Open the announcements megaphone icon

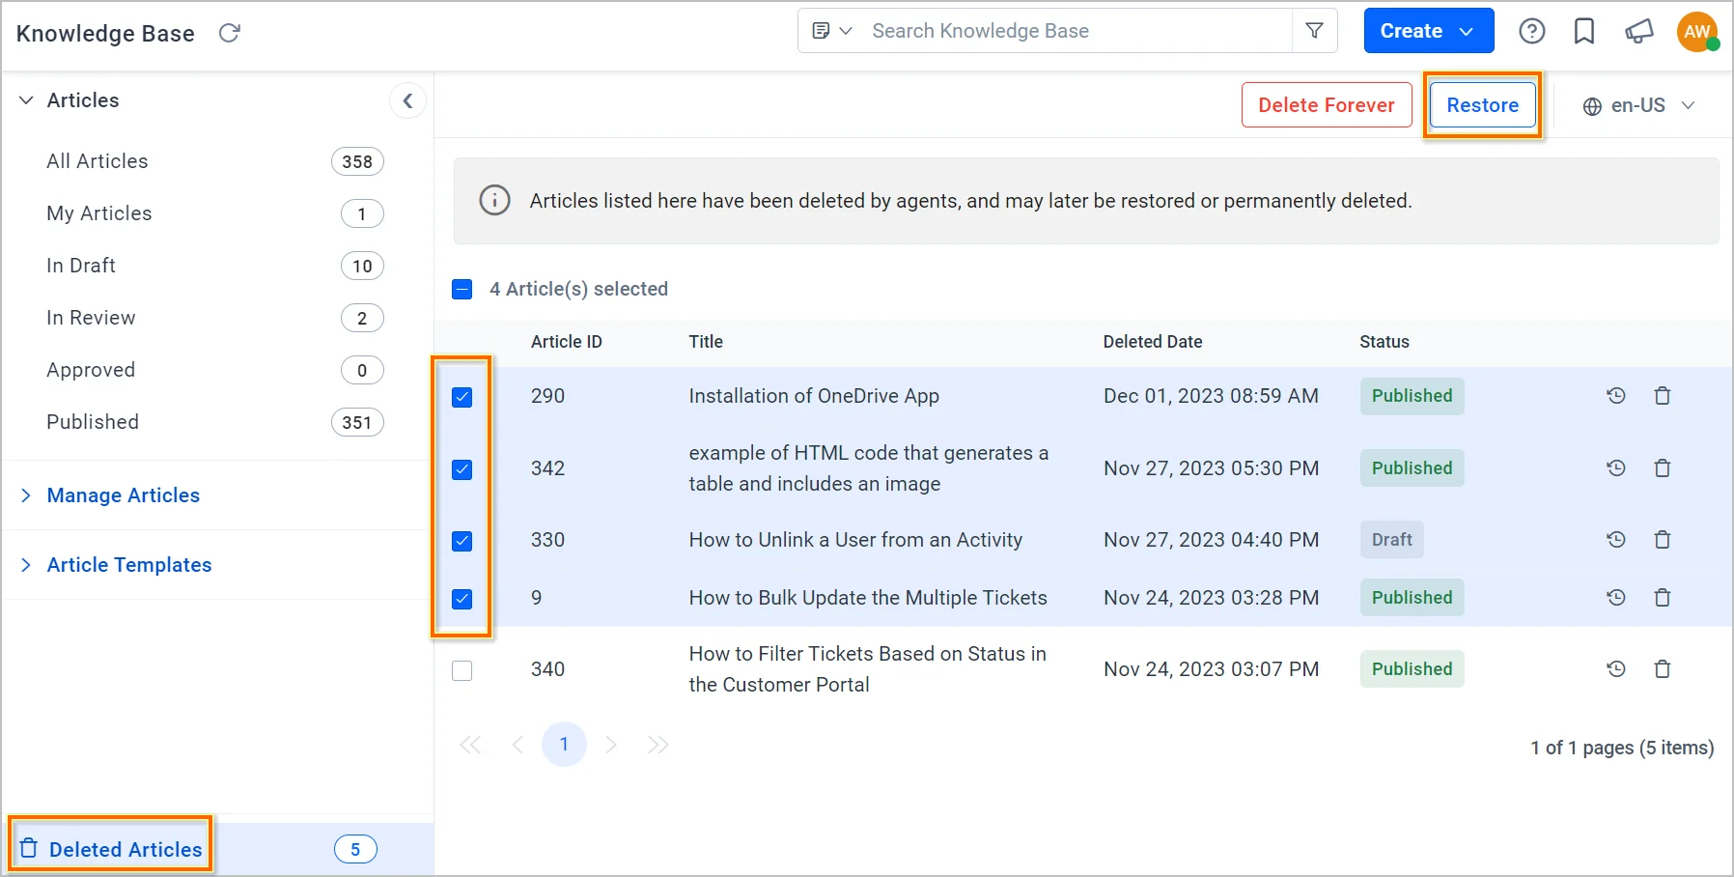[1638, 32]
